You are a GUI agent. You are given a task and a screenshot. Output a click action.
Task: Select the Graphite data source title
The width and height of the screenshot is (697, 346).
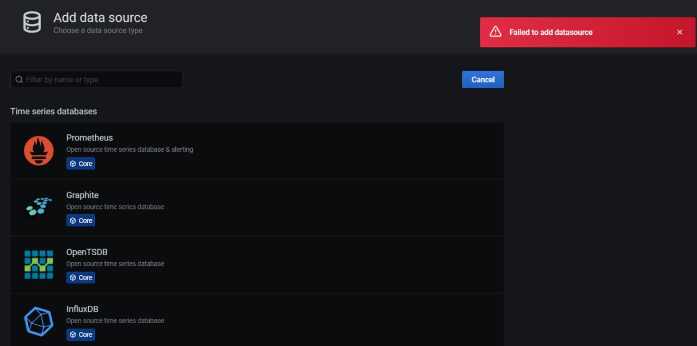[82, 195]
